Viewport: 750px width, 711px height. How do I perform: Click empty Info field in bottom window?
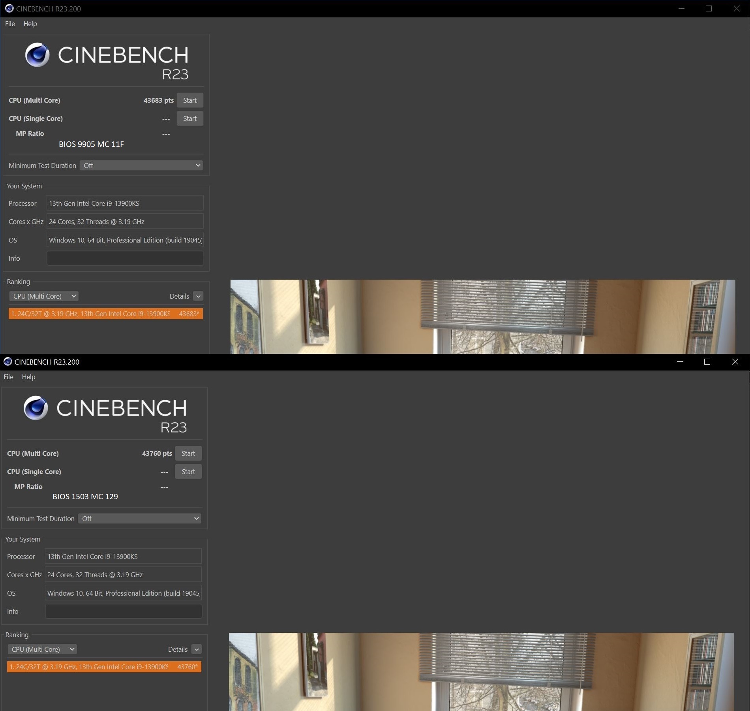click(124, 611)
